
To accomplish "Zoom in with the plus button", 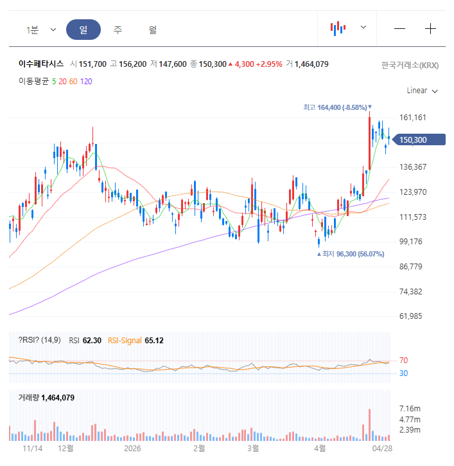I will (430, 29).
